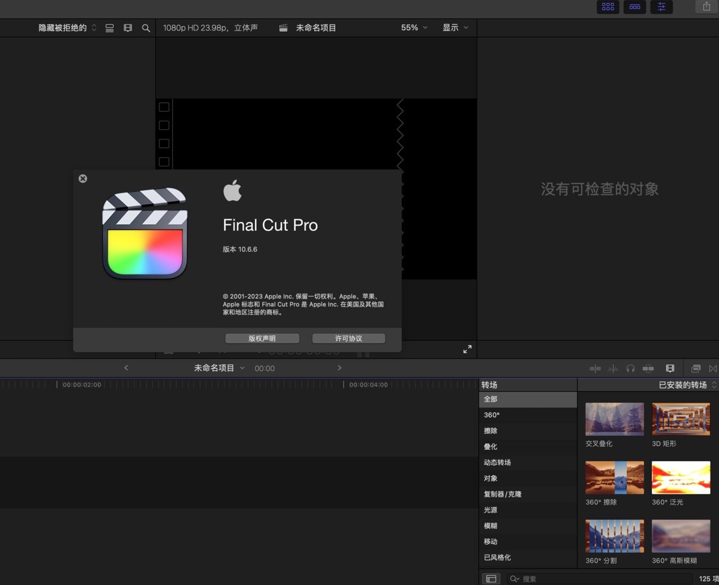Open the 55% zoom dropdown

[414, 28]
